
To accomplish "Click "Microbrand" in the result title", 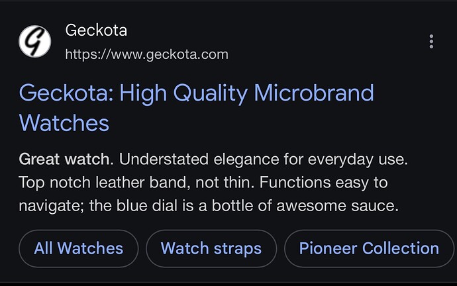I will point(314,93).
